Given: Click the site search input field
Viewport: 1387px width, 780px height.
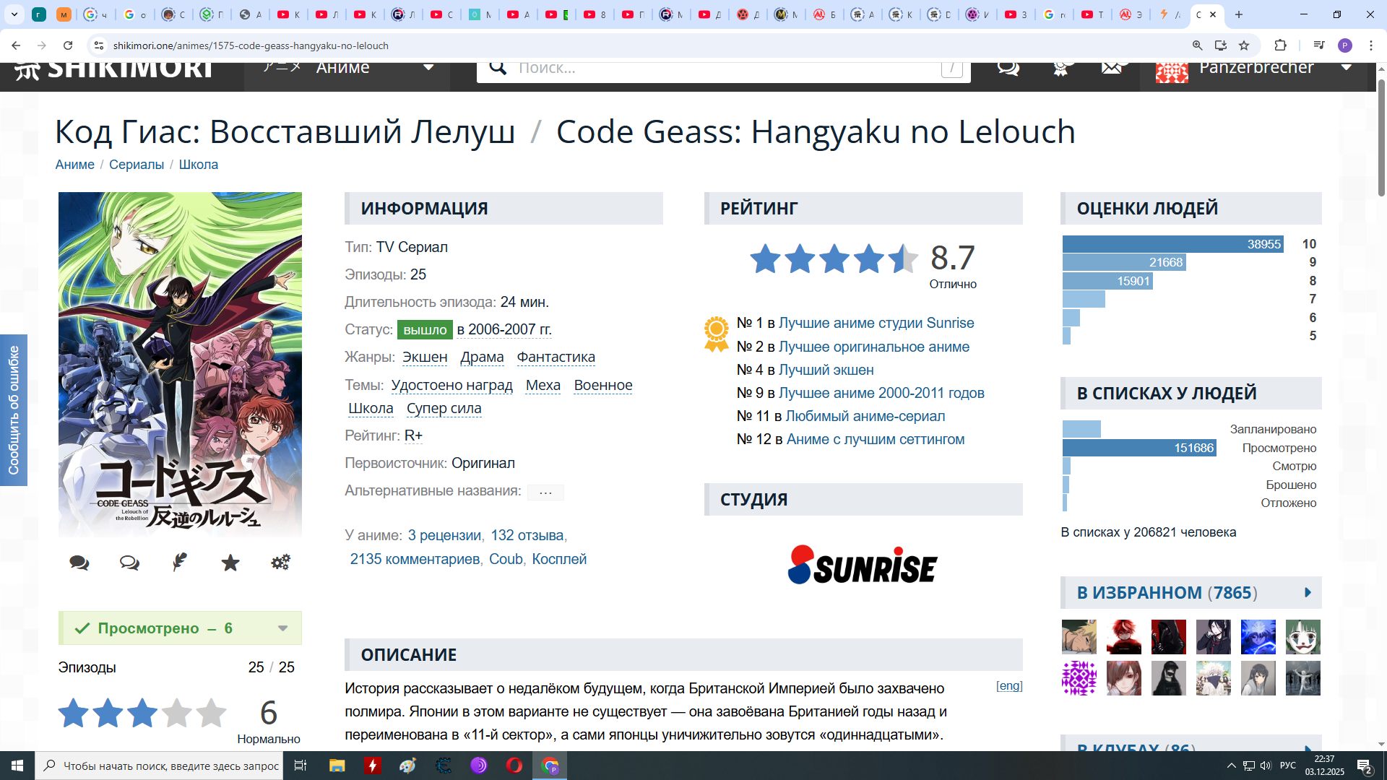Looking at the screenshot, I should tap(722, 69).
